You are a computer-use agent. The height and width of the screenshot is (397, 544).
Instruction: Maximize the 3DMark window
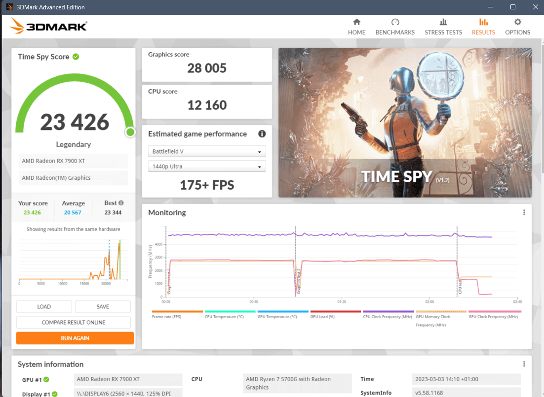point(513,7)
